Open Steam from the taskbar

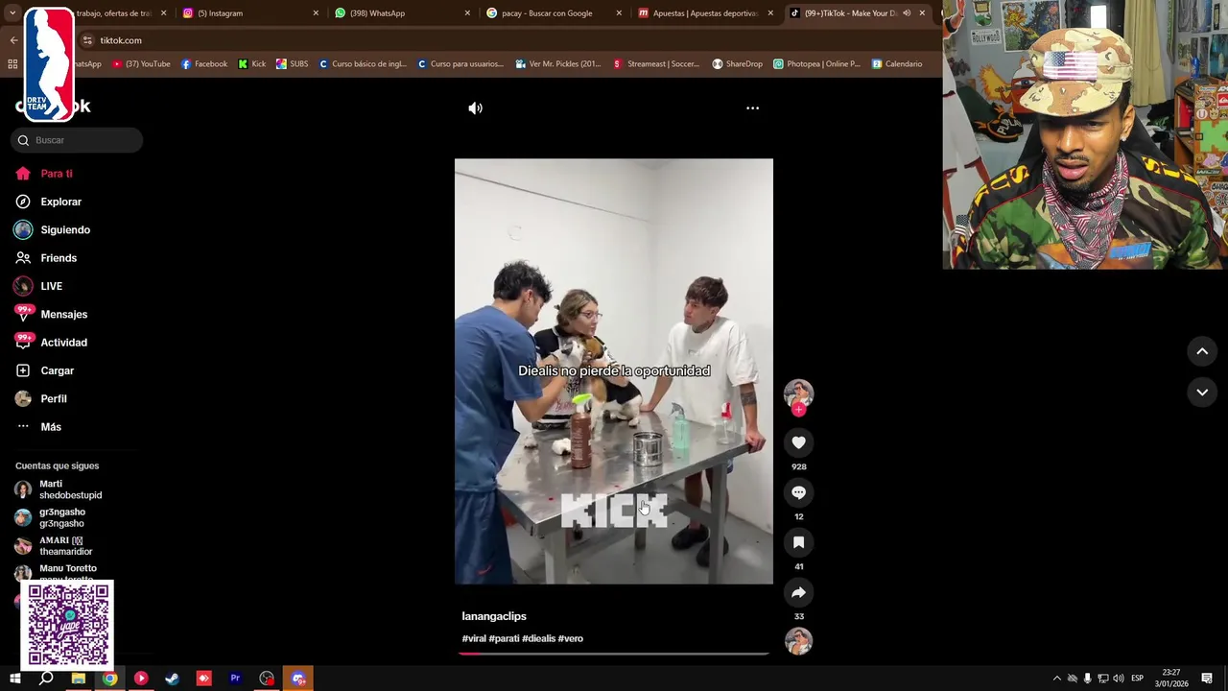point(172,679)
